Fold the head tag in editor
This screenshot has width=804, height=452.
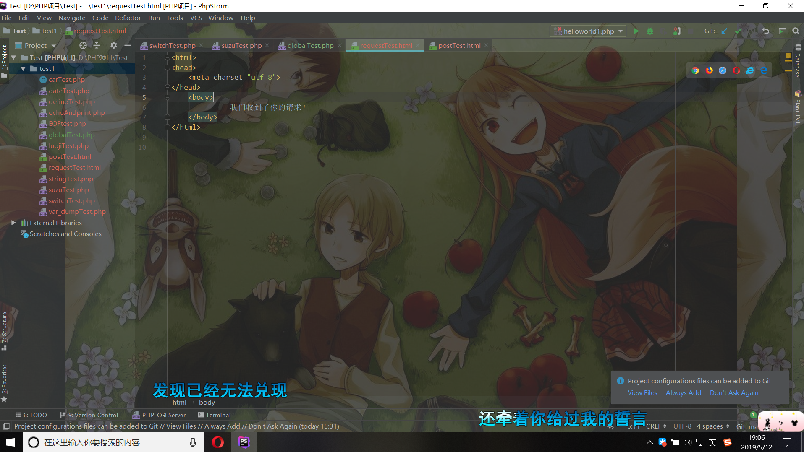(167, 68)
